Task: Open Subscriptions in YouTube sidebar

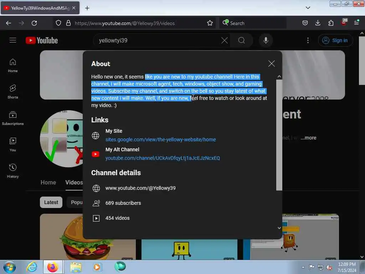Action: (13, 118)
